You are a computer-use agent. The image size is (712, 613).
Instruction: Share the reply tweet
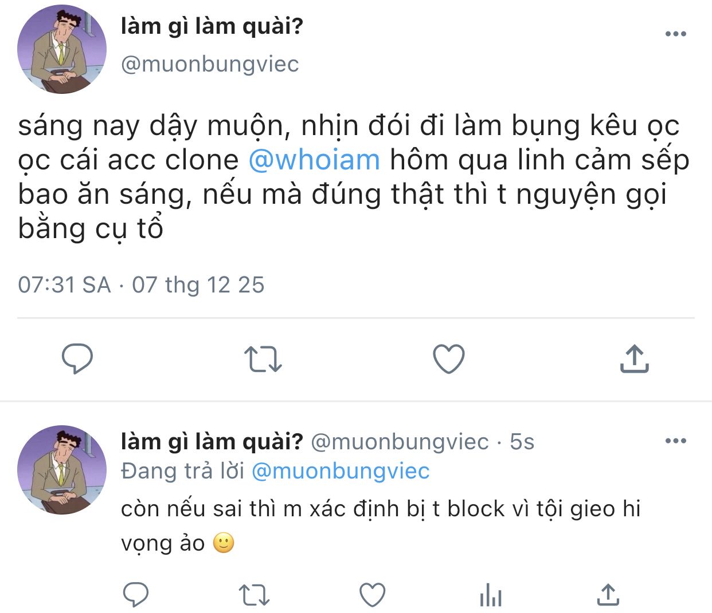pyautogui.click(x=608, y=595)
